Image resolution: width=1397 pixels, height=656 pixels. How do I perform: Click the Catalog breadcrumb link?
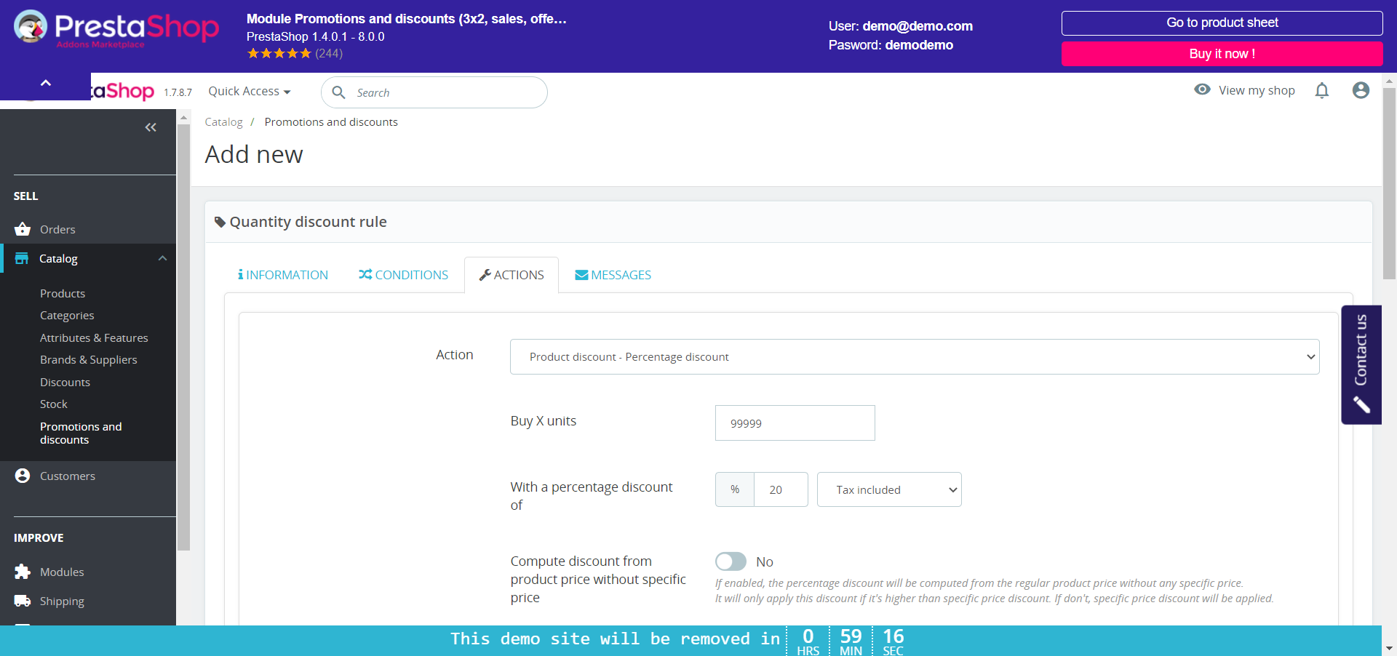pos(223,121)
